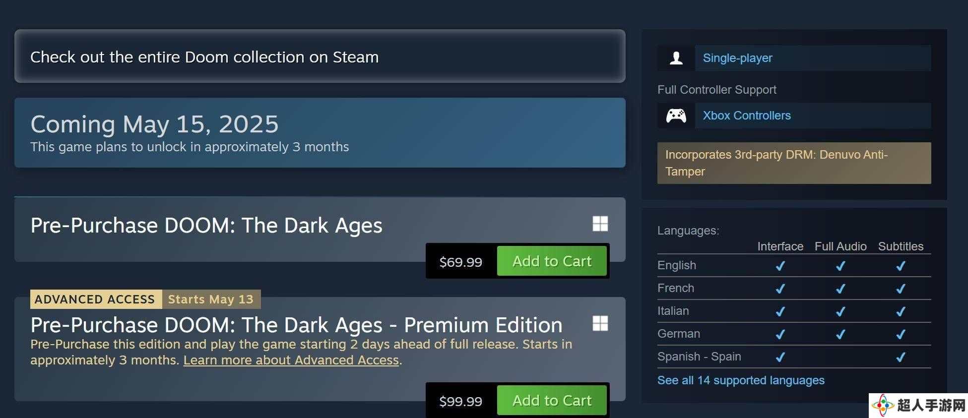Click the Spanish - Spain Interface checkmark
This screenshot has width=968, height=418.
780,357
